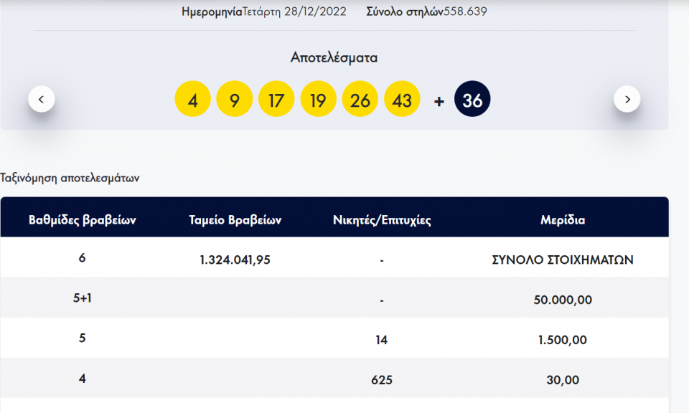This screenshot has height=413, width=689.
Task: Click the plus sign before the bonus ball
Action: 439,101
